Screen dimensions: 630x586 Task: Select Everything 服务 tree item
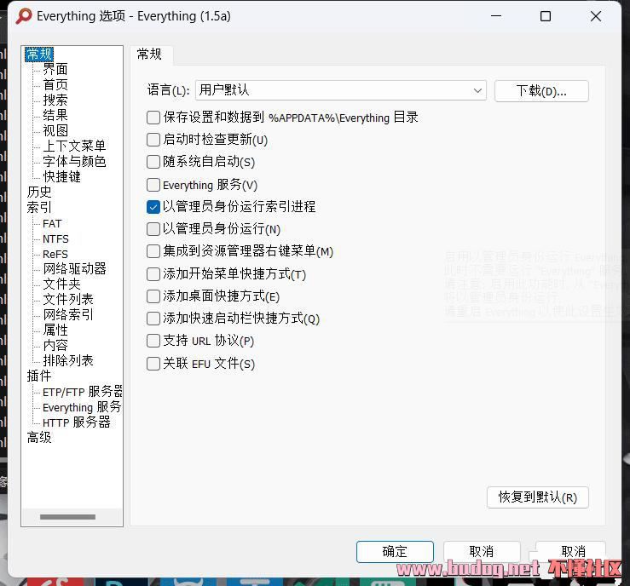[82, 407]
